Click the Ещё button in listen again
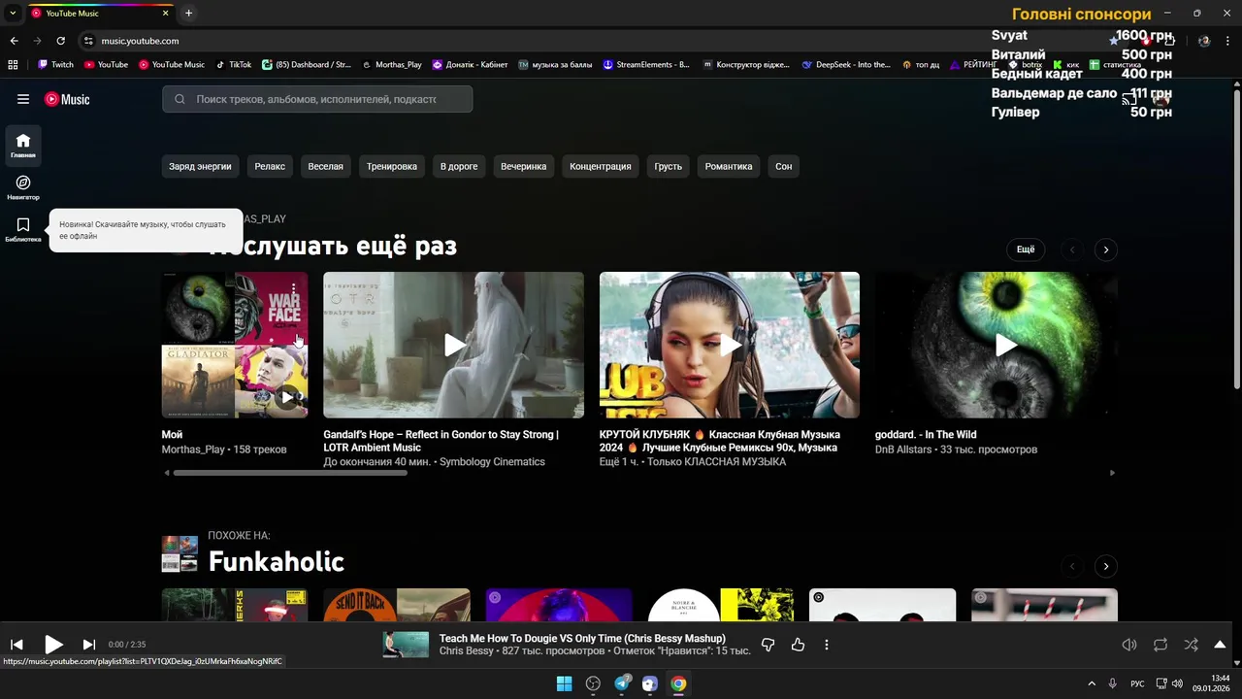This screenshot has height=699, width=1242. pos(1026,250)
